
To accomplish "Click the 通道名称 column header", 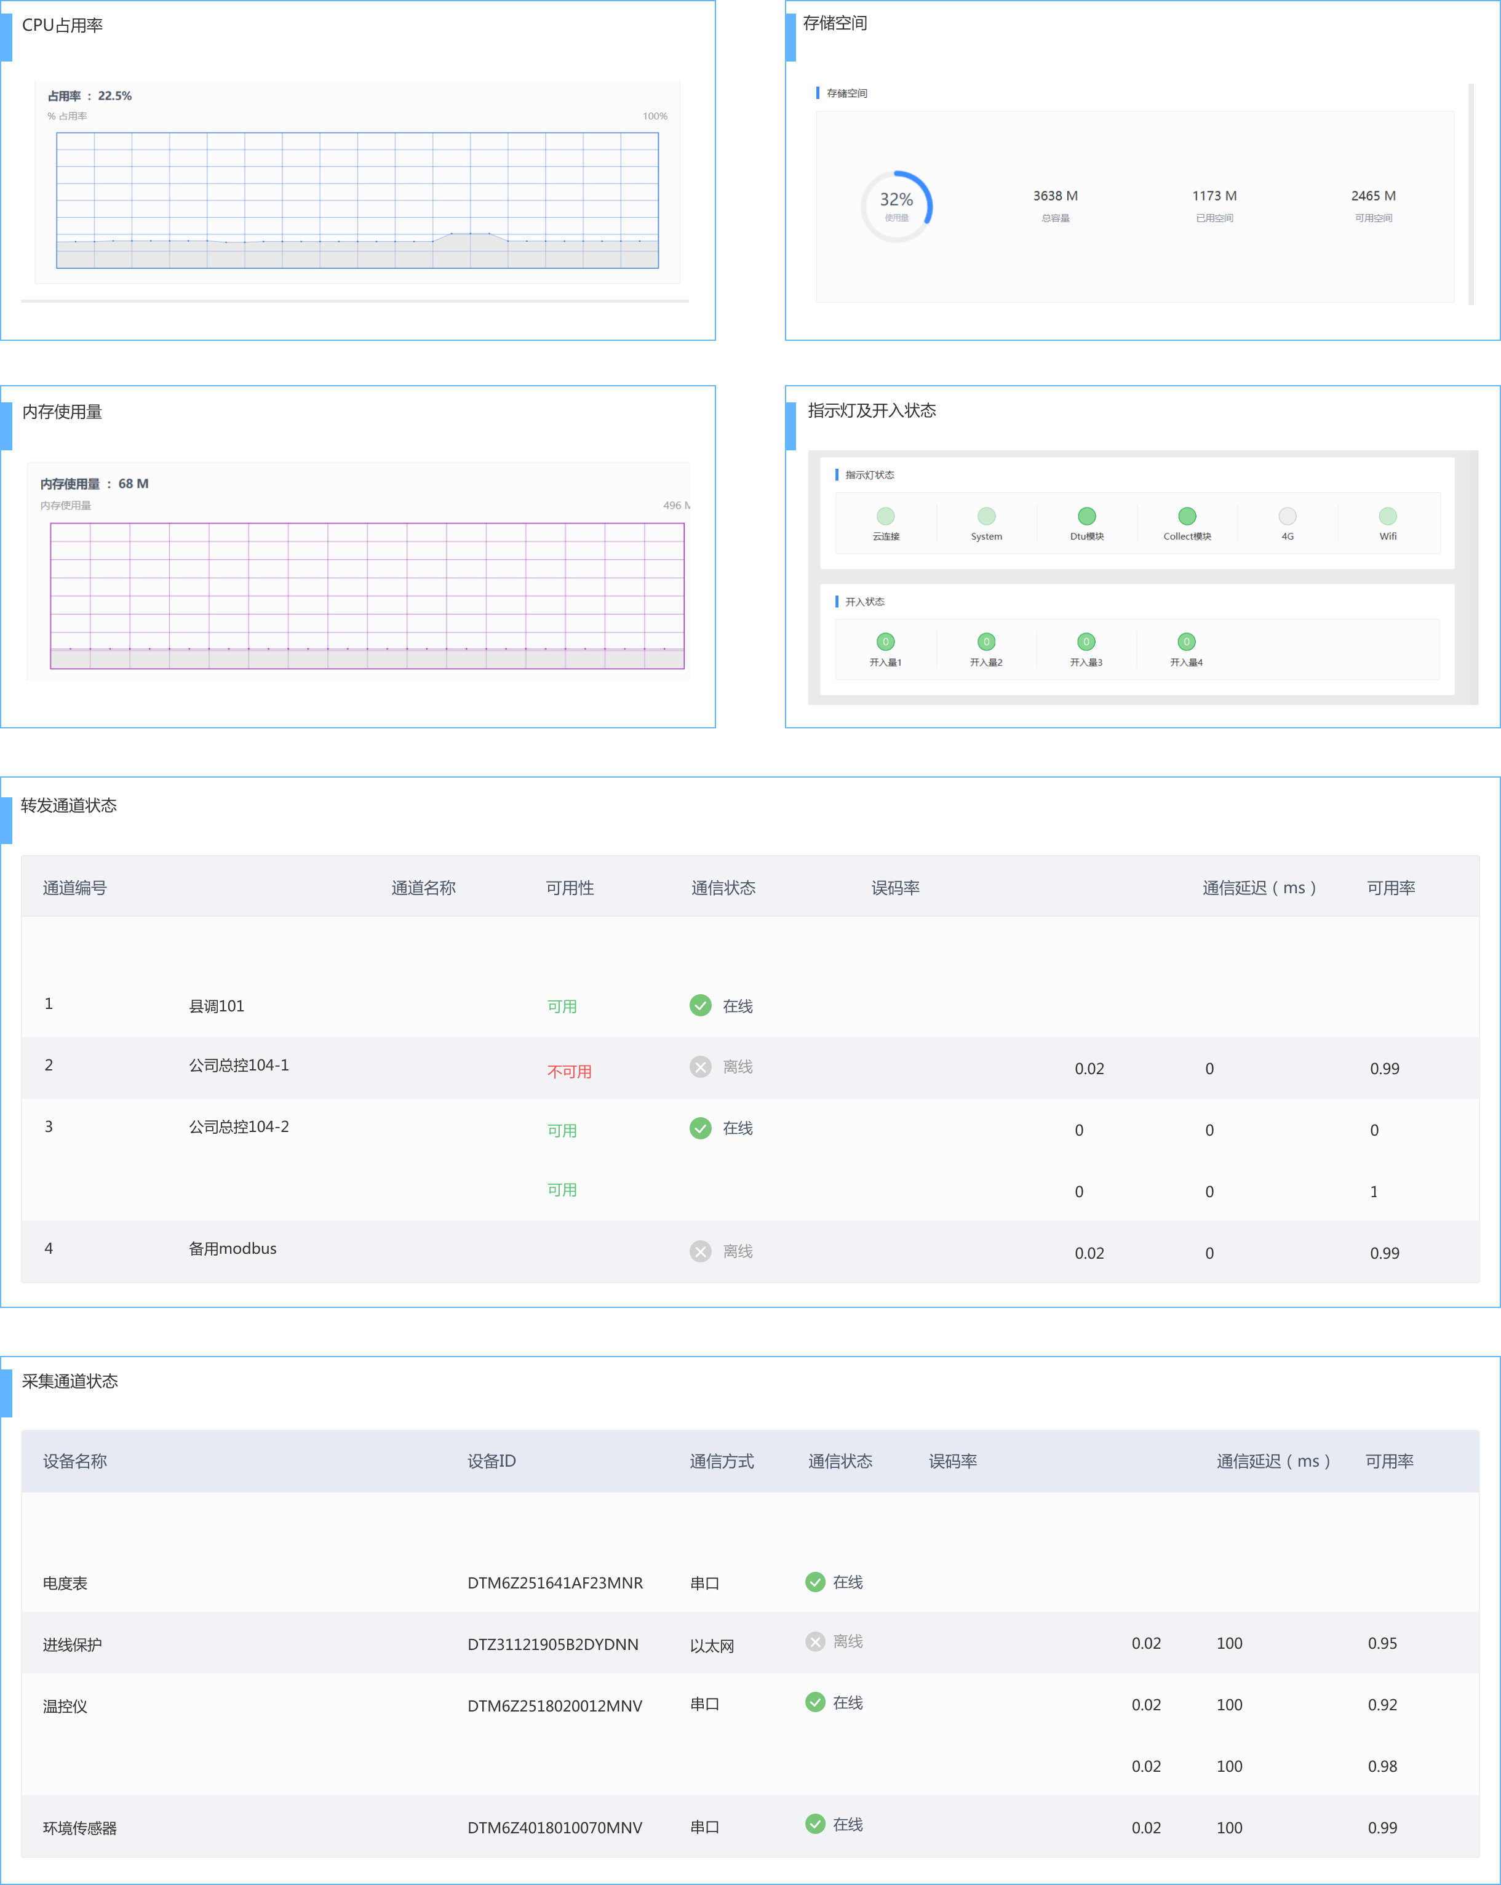I will coord(423,887).
